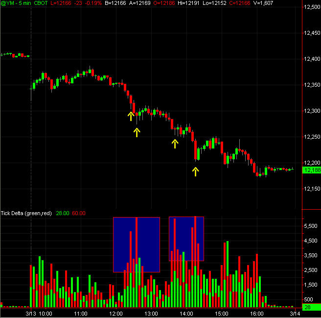This screenshot has height=318, width=321.
Task: Click the 3/13 date label on time axis
Action: 31,314
